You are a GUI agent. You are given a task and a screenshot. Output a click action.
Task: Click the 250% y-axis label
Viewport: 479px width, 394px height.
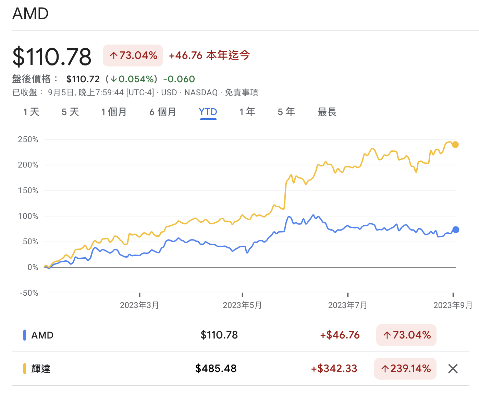(x=28, y=139)
